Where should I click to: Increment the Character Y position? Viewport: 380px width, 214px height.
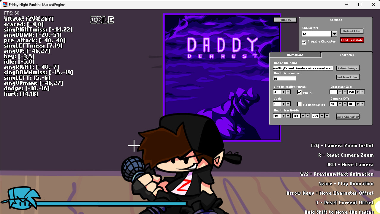[x=358, y=92]
